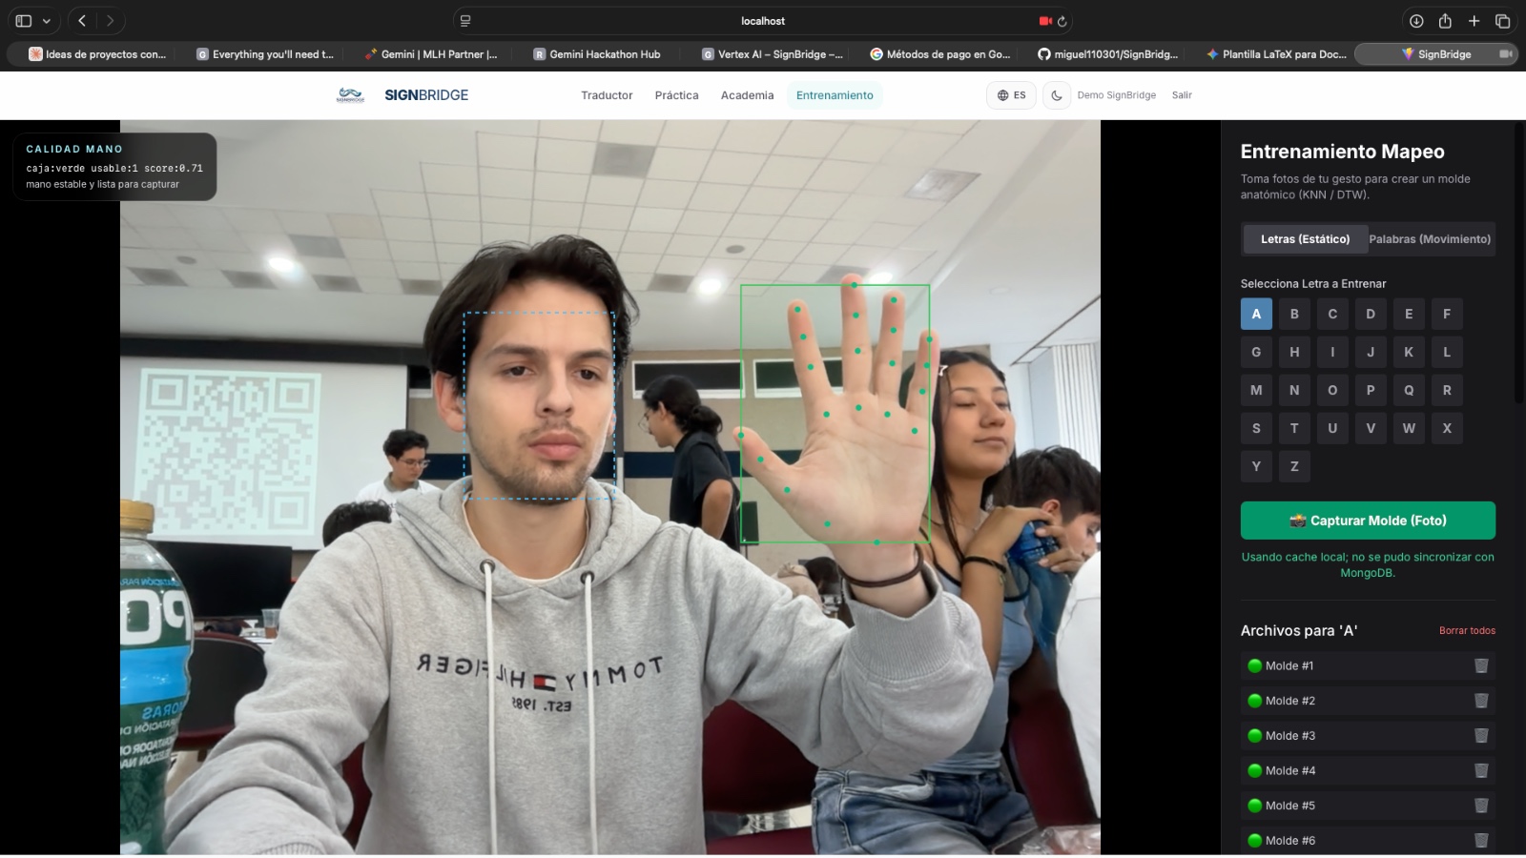The image size is (1526, 858).
Task: Delete Molde #5 with its trash icon
Action: pyautogui.click(x=1481, y=806)
